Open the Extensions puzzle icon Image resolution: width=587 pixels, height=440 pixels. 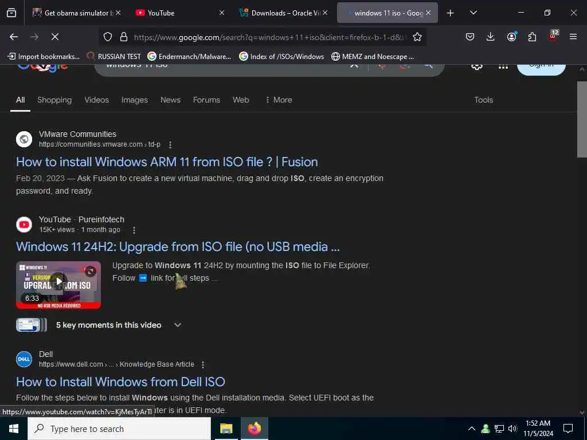pyautogui.click(x=532, y=37)
